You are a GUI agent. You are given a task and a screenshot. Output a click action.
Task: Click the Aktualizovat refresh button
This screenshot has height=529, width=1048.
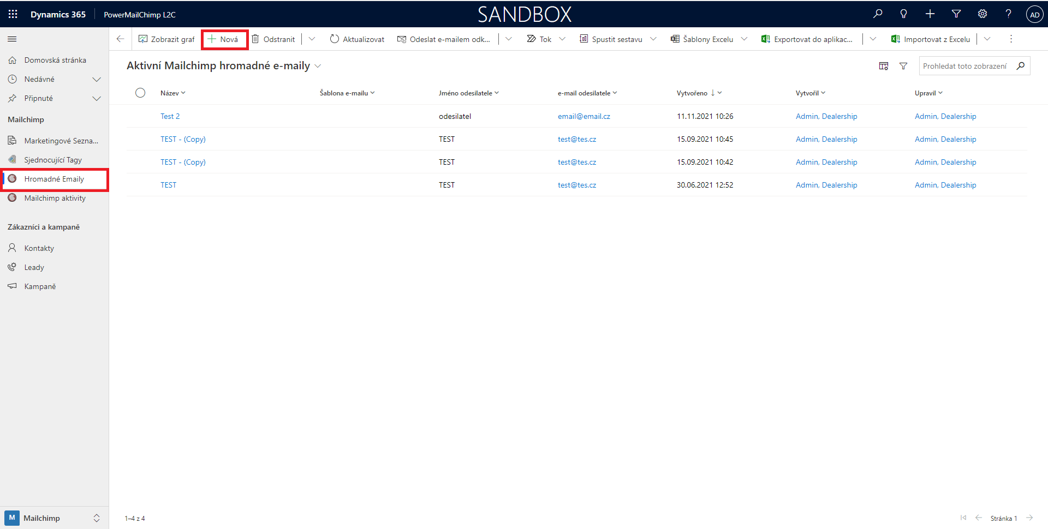pos(357,39)
